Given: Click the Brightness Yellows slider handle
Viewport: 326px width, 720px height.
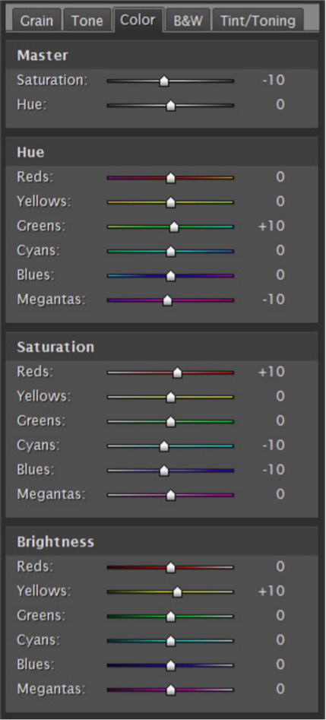Looking at the screenshot, I should [x=177, y=592].
